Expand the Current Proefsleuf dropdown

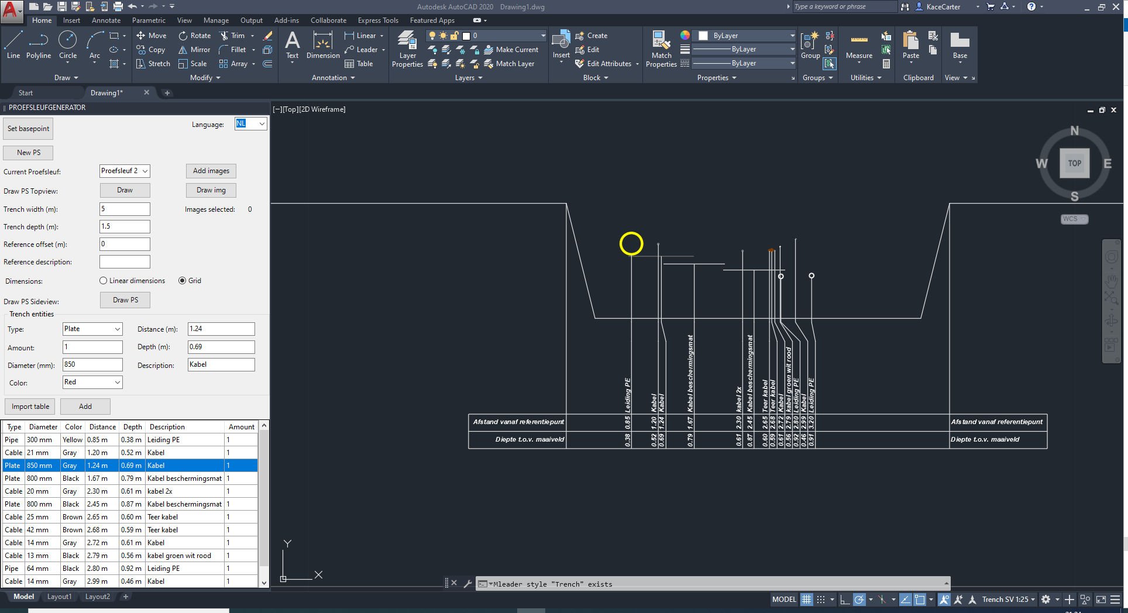(125, 171)
